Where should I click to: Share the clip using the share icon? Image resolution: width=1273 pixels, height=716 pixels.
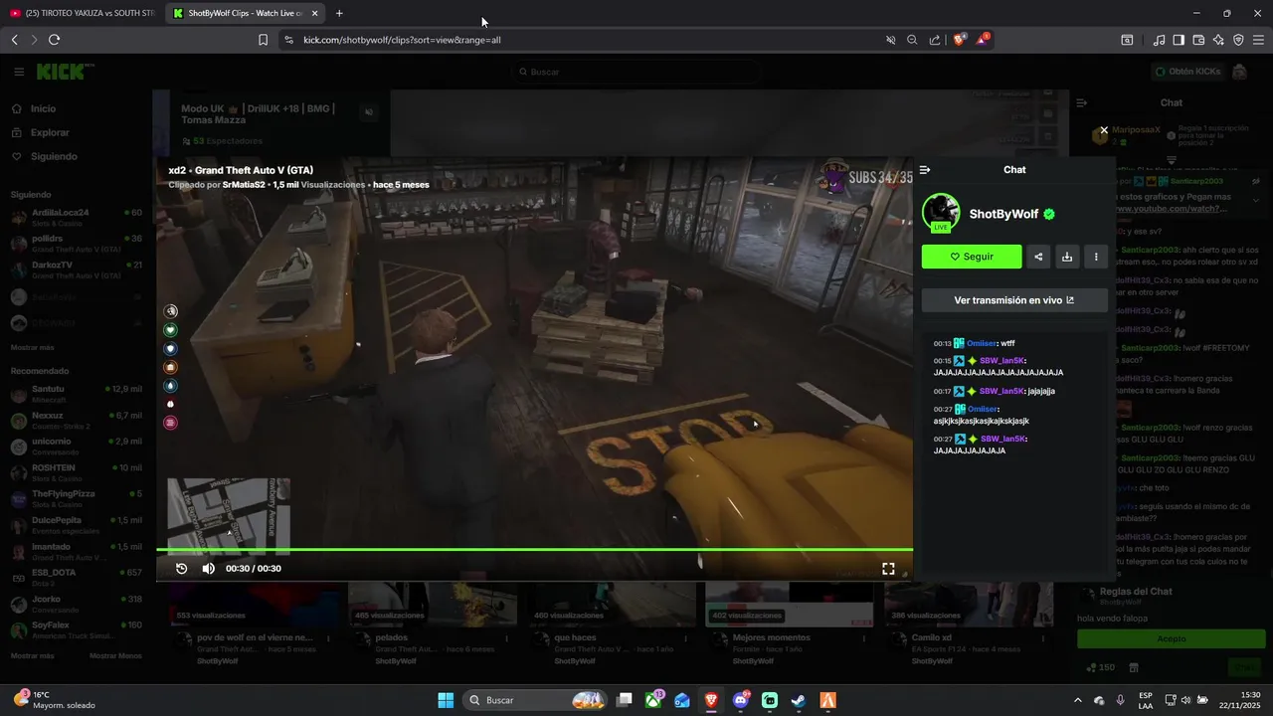pos(1038,257)
